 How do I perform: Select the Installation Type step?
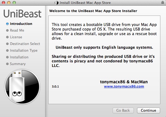click(x=24, y=50)
